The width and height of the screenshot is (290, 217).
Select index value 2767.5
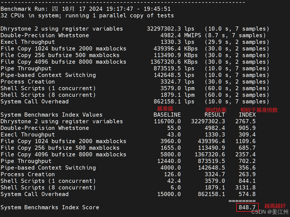pos(246,122)
